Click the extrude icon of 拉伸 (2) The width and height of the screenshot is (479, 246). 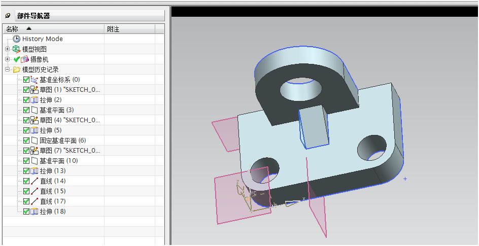coord(34,100)
